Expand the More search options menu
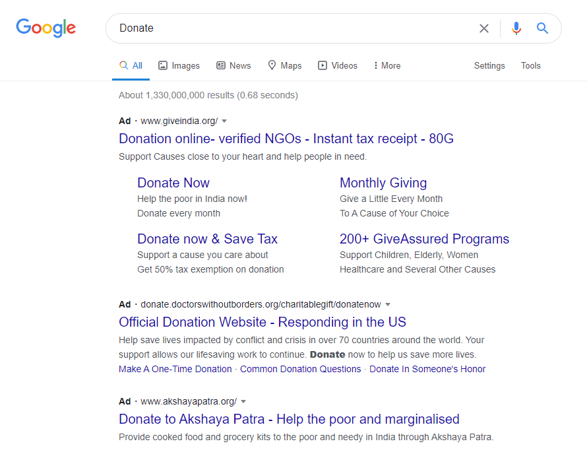The width and height of the screenshot is (587, 458). pyautogui.click(x=387, y=65)
